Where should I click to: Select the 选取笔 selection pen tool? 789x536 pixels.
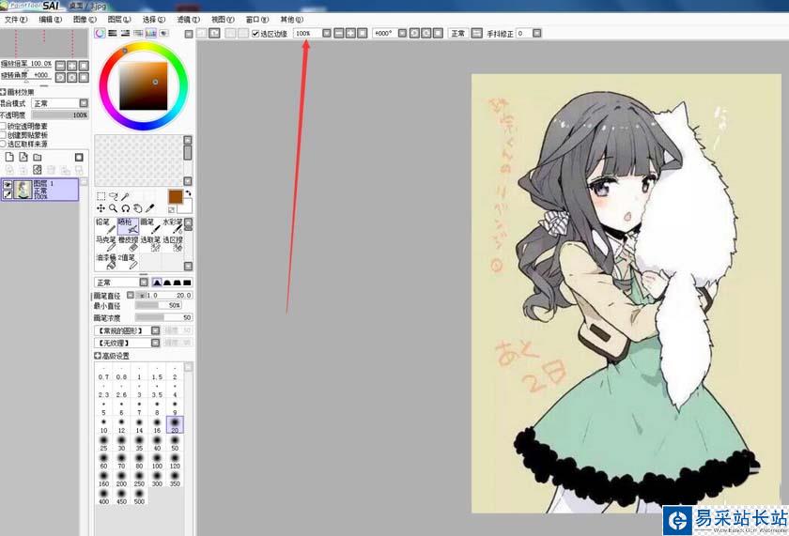[150, 243]
